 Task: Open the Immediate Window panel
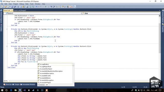click(28, 84)
